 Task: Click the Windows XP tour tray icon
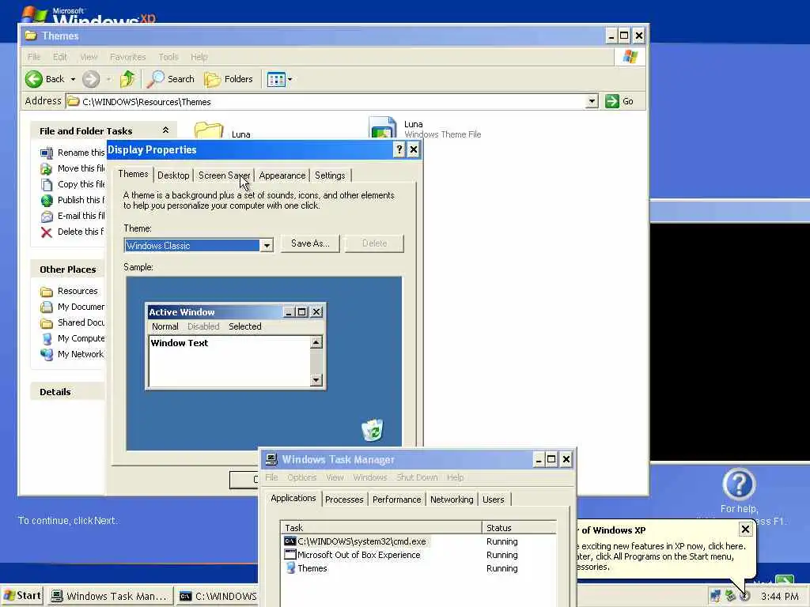pyautogui.click(x=744, y=596)
